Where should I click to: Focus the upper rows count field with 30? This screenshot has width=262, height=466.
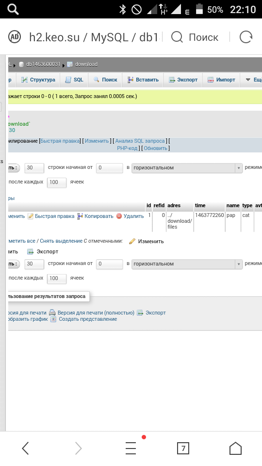pyautogui.click(x=34, y=168)
